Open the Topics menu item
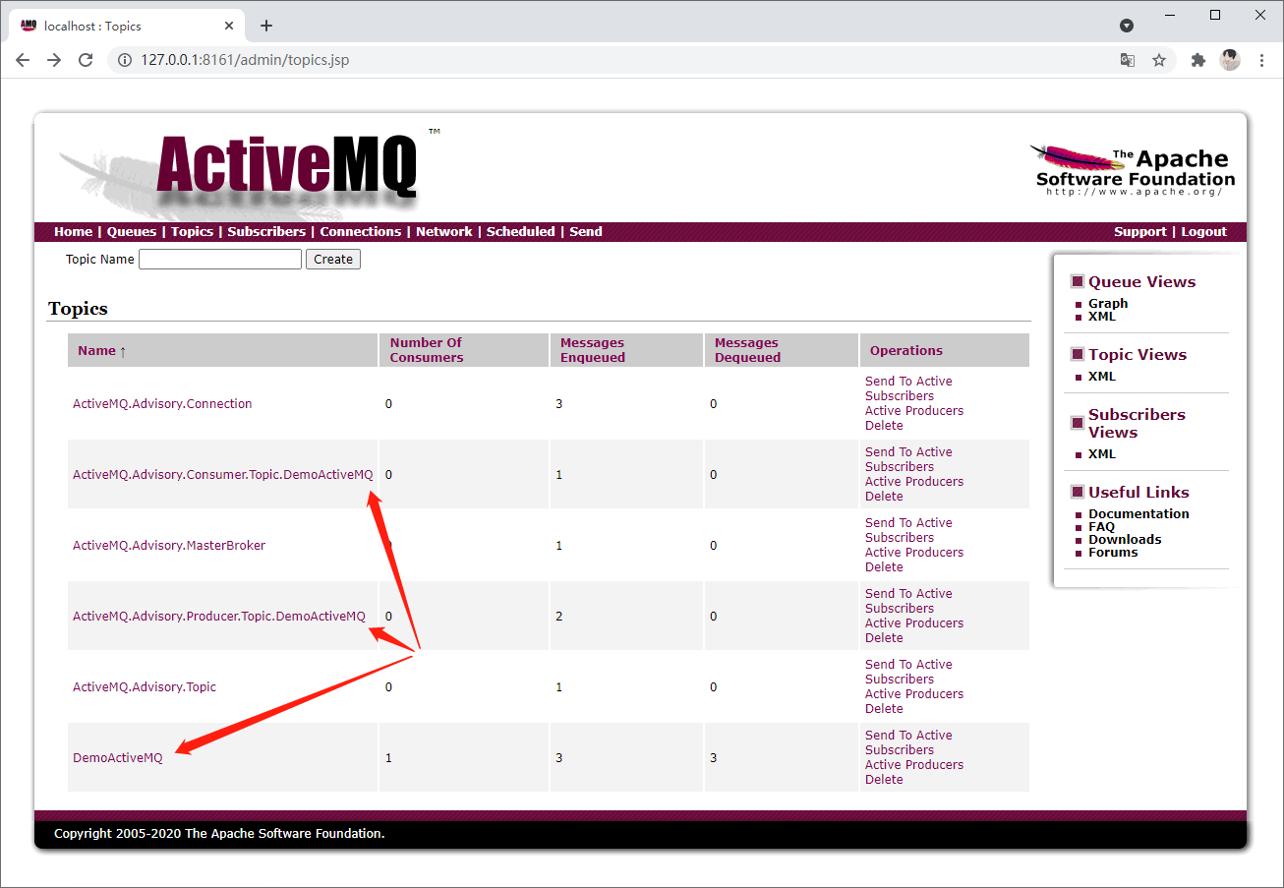The image size is (1284, 888). (192, 232)
